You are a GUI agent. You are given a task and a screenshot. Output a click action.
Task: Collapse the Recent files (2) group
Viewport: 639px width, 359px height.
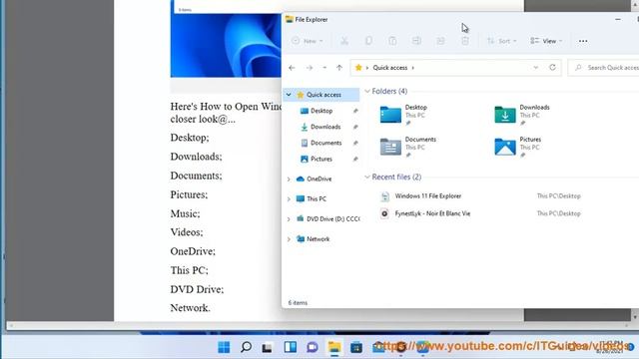pyautogui.click(x=367, y=178)
